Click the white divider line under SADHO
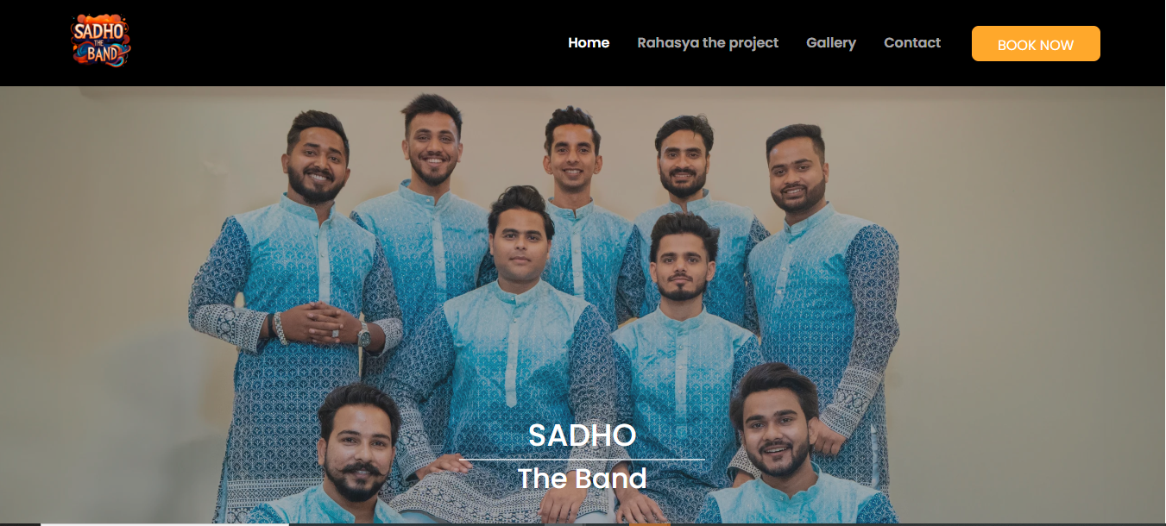The width and height of the screenshot is (1166, 526). 583,460
